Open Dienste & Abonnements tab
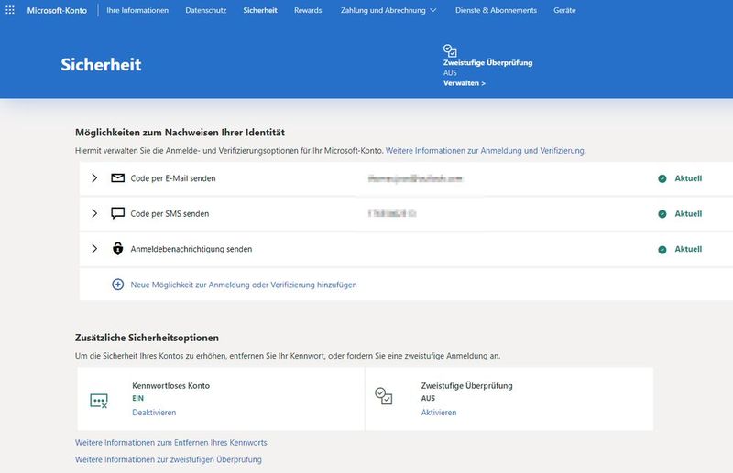This screenshot has width=733, height=473. (496, 10)
